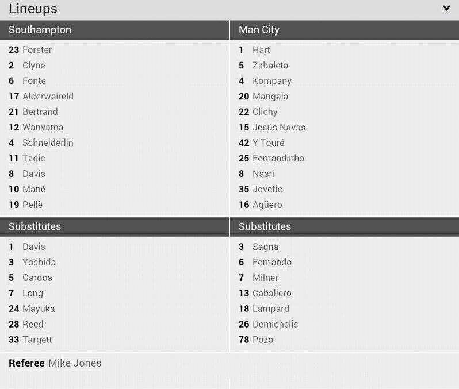Select the Lineups header title
The width and height of the screenshot is (459, 389).
point(33,9)
